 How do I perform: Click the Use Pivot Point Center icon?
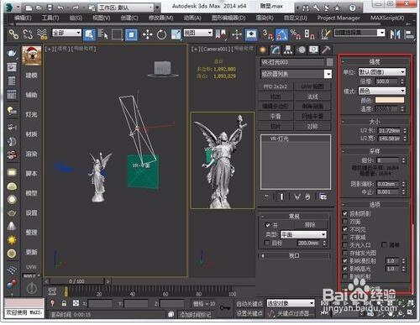tap(221, 34)
